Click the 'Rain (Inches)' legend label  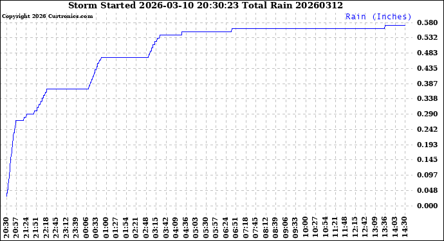[x=378, y=17]
